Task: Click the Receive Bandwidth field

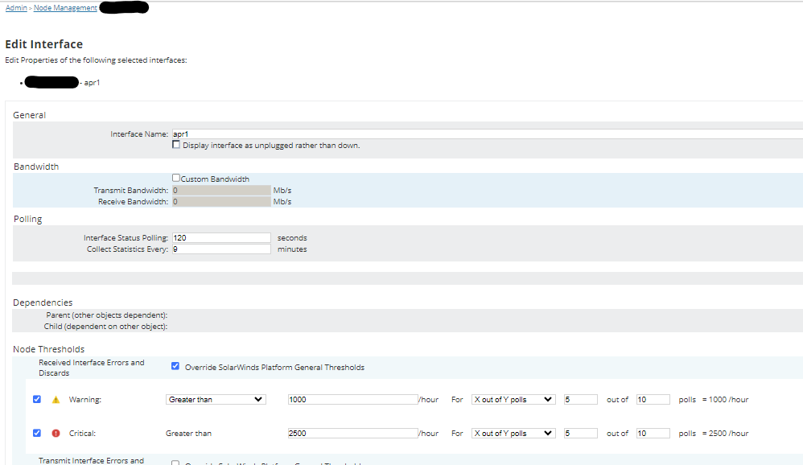Action: click(221, 202)
